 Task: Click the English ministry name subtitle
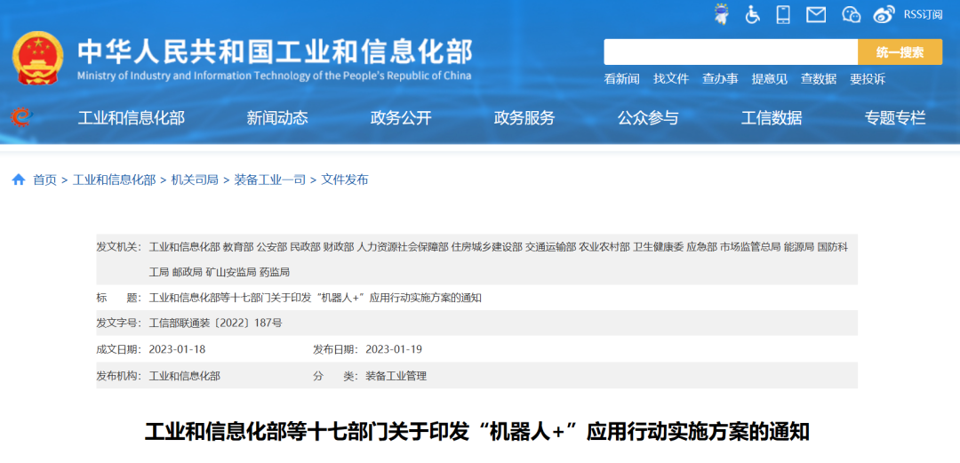(275, 76)
